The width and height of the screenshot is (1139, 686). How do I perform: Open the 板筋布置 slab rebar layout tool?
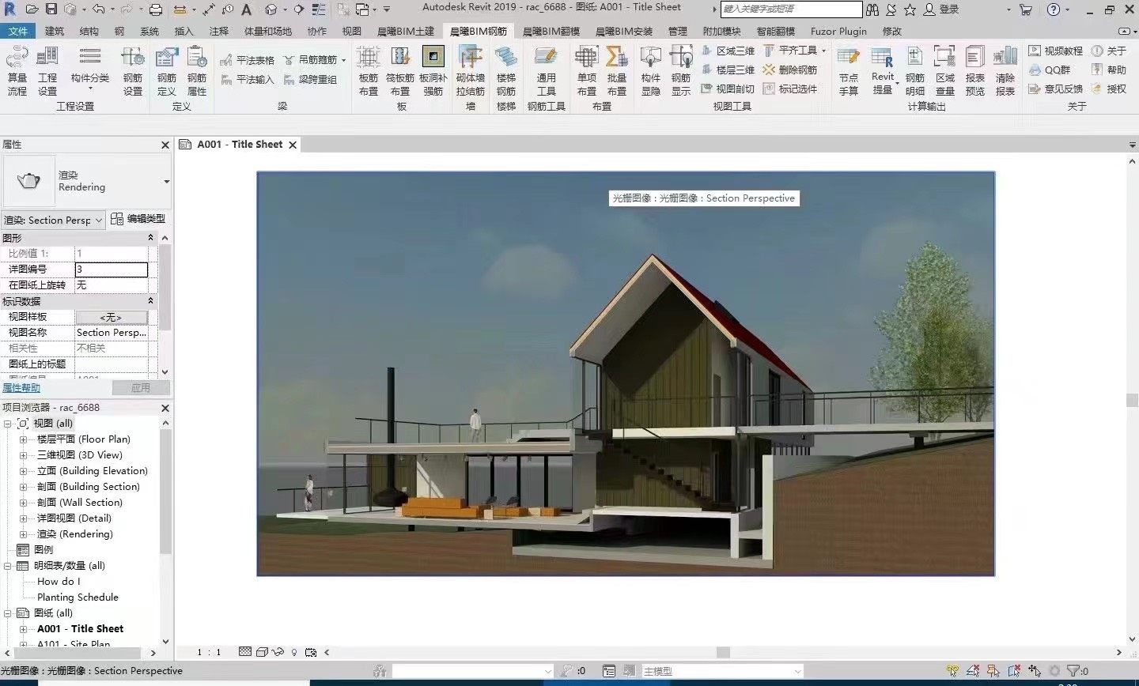(368, 70)
